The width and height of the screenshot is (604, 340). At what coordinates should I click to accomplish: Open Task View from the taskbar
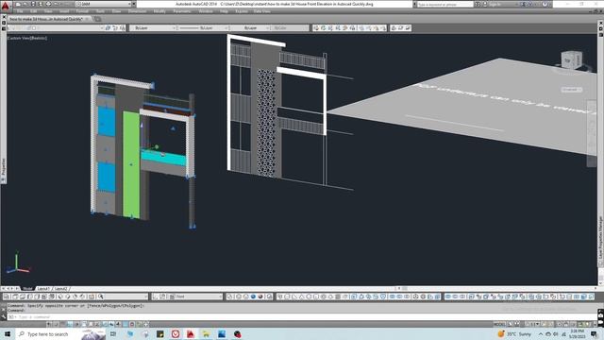(113, 333)
